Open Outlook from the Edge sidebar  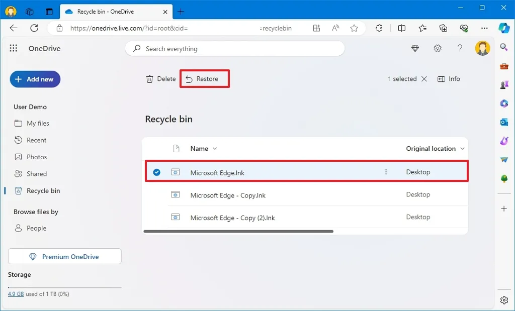[x=504, y=122]
